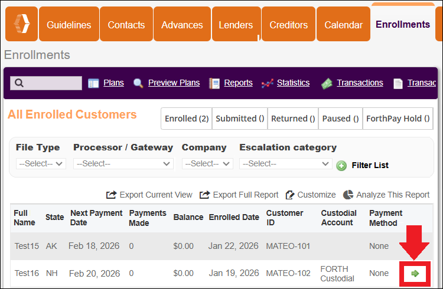This screenshot has width=443, height=289.
Task: Sort by Payments Made column header
Action: tap(148, 218)
